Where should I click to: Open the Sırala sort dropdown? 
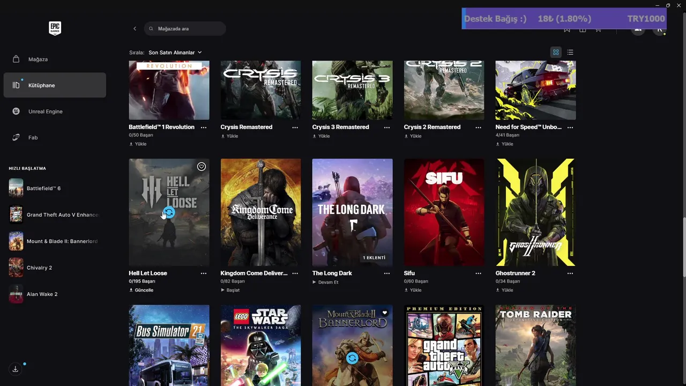point(175,53)
